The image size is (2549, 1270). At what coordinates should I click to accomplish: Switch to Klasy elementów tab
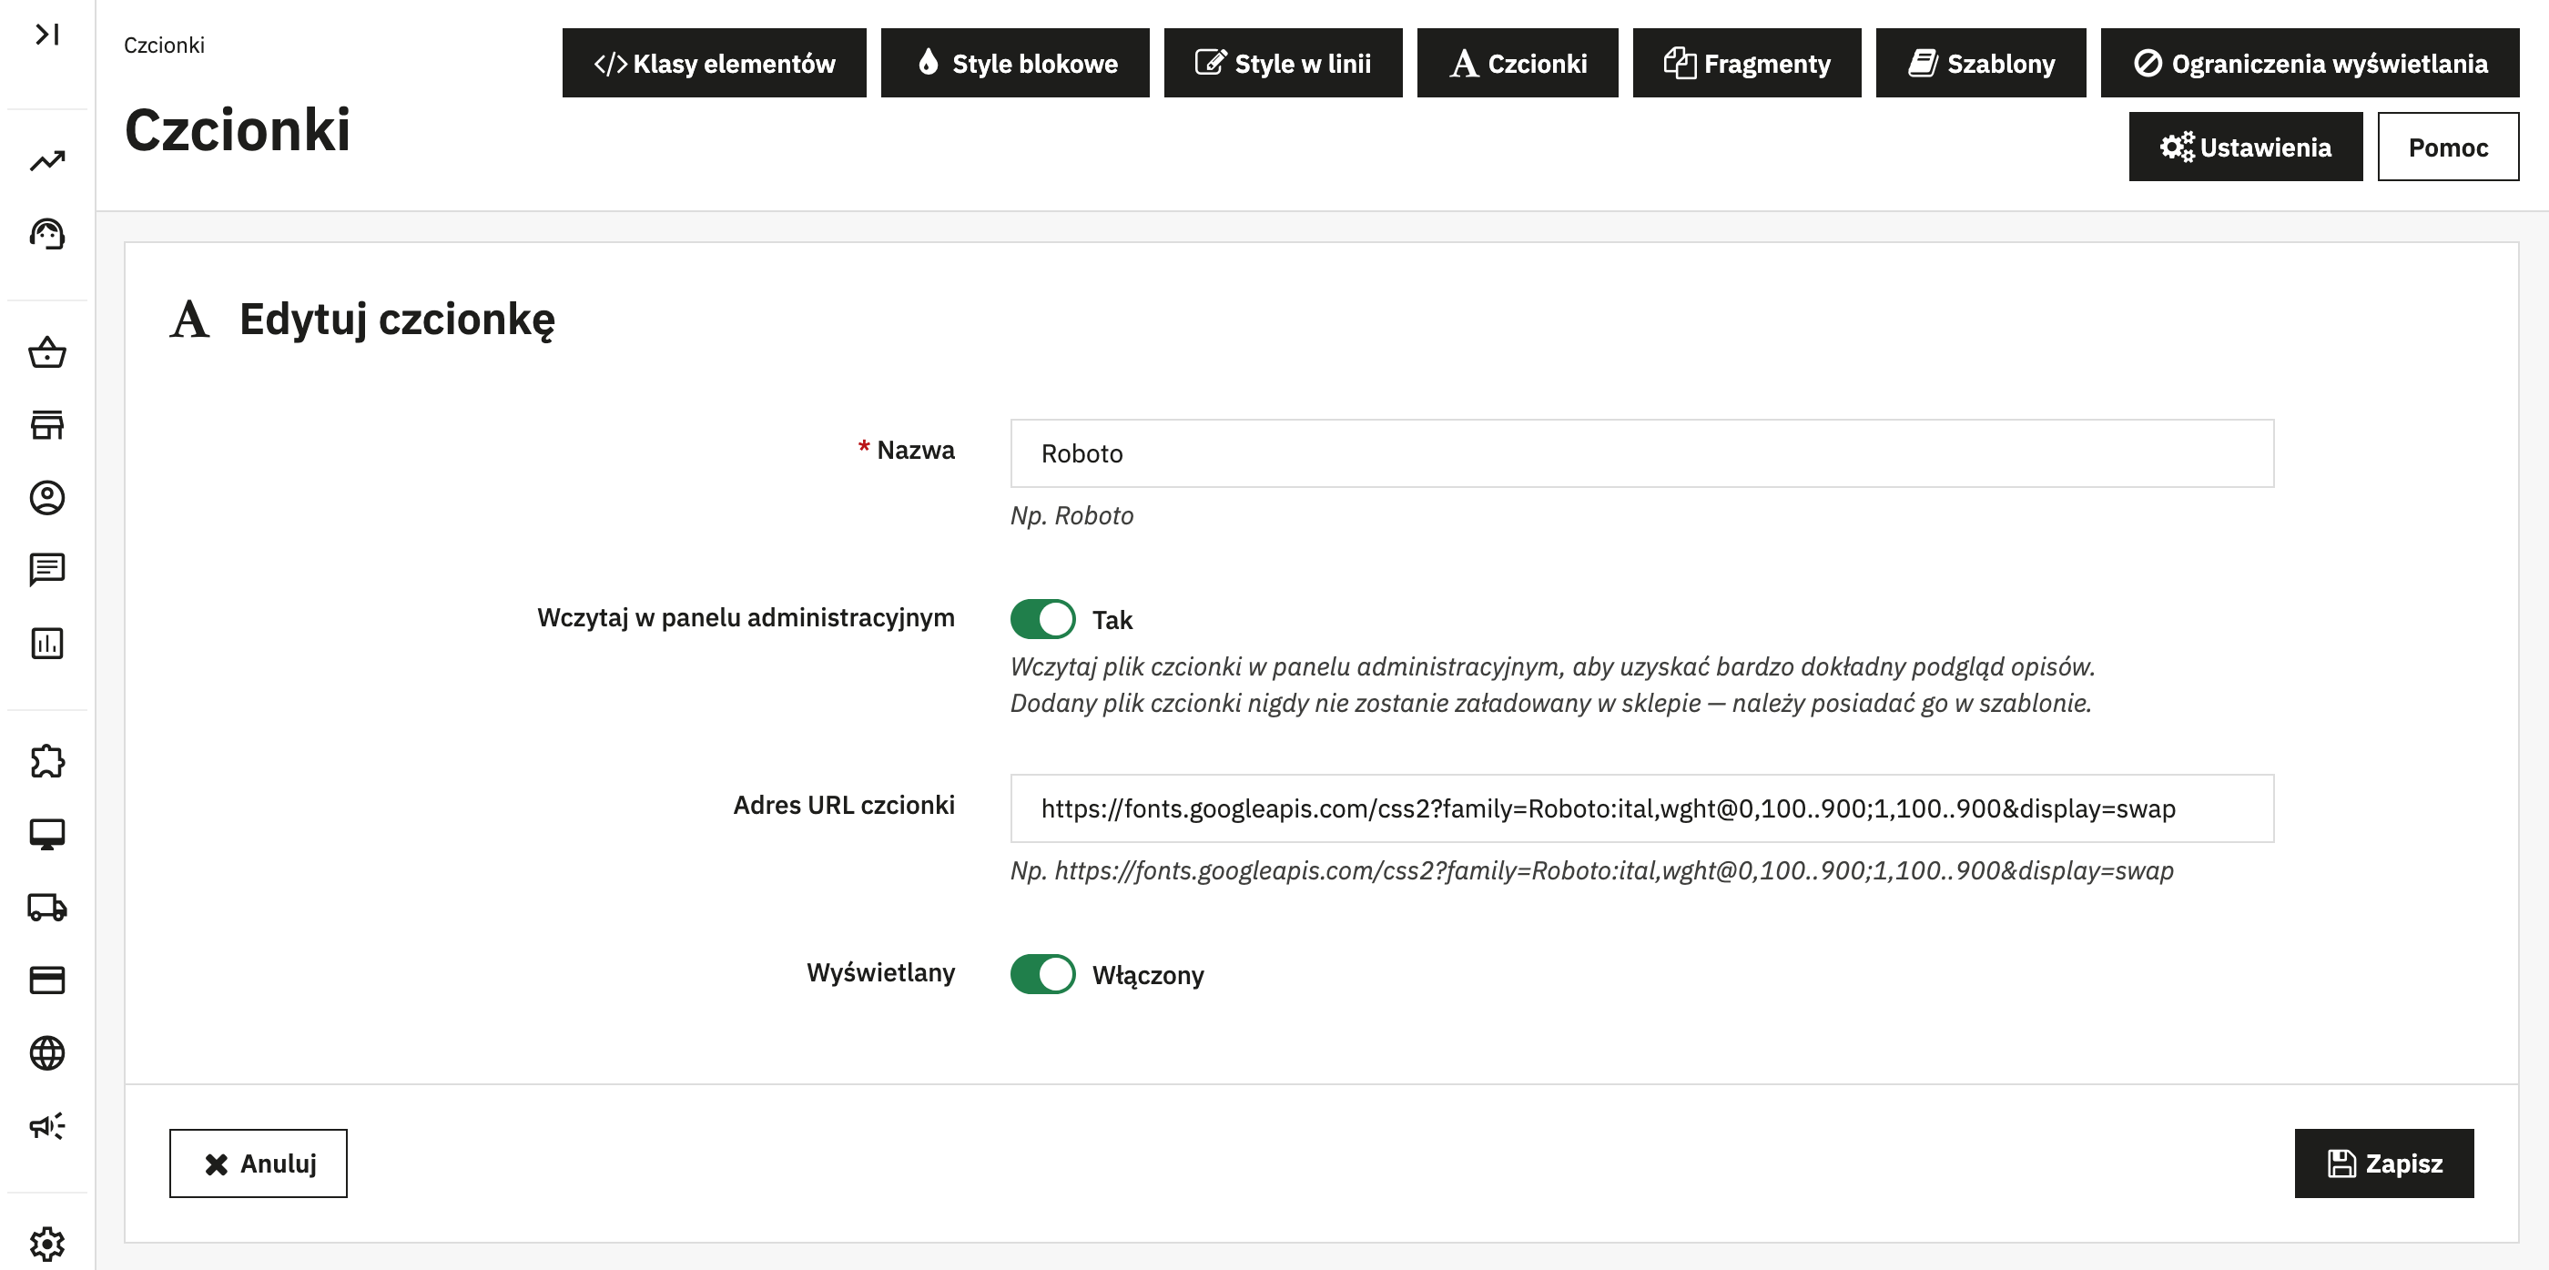(x=714, y=64)
